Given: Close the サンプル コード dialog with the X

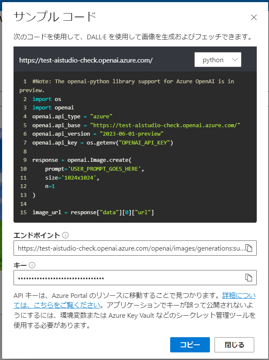Looking at the screenshot, I should point(254,17).
